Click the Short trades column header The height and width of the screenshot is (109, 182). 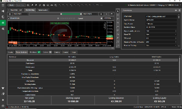pos(157,57)
